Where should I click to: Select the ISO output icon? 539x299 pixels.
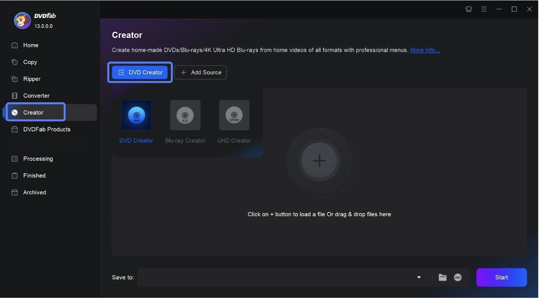click(x=457, y=278)
